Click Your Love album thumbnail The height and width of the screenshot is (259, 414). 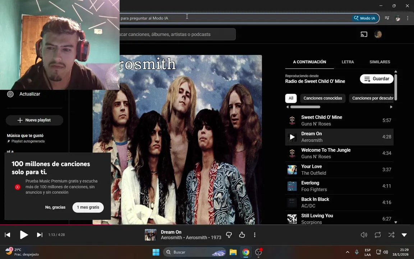(x=292, y=170)
